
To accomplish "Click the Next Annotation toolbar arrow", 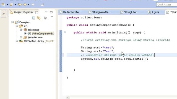I will tap(3, 4).
